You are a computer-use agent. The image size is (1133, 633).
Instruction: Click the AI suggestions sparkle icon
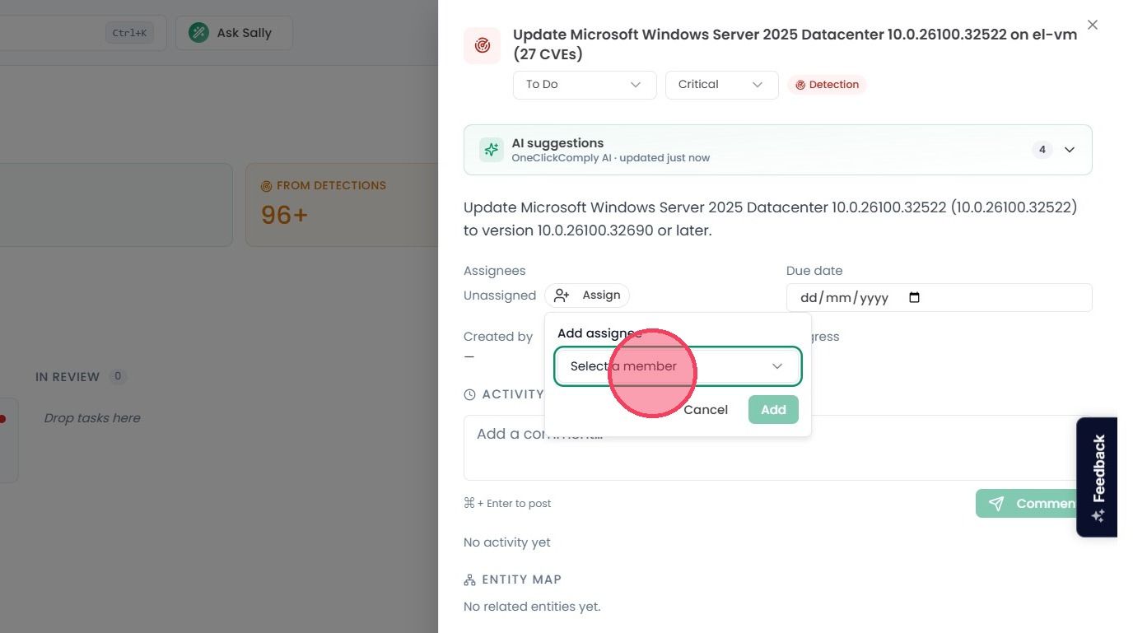[492, 150]
